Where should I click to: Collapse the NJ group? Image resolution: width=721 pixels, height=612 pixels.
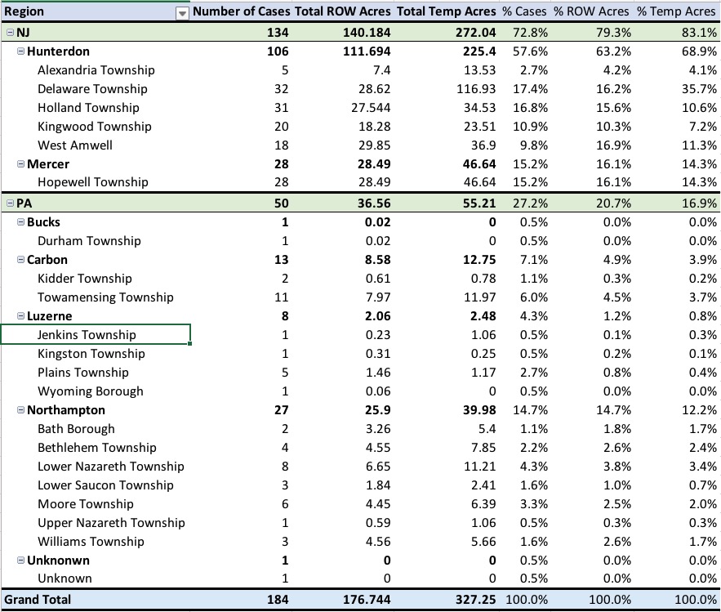(x=10, y=32)
